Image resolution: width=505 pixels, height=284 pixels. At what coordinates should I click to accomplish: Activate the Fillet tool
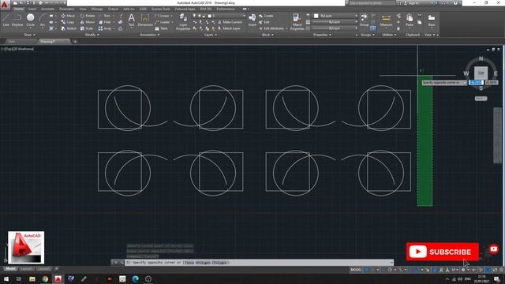(x=105, y=22)
